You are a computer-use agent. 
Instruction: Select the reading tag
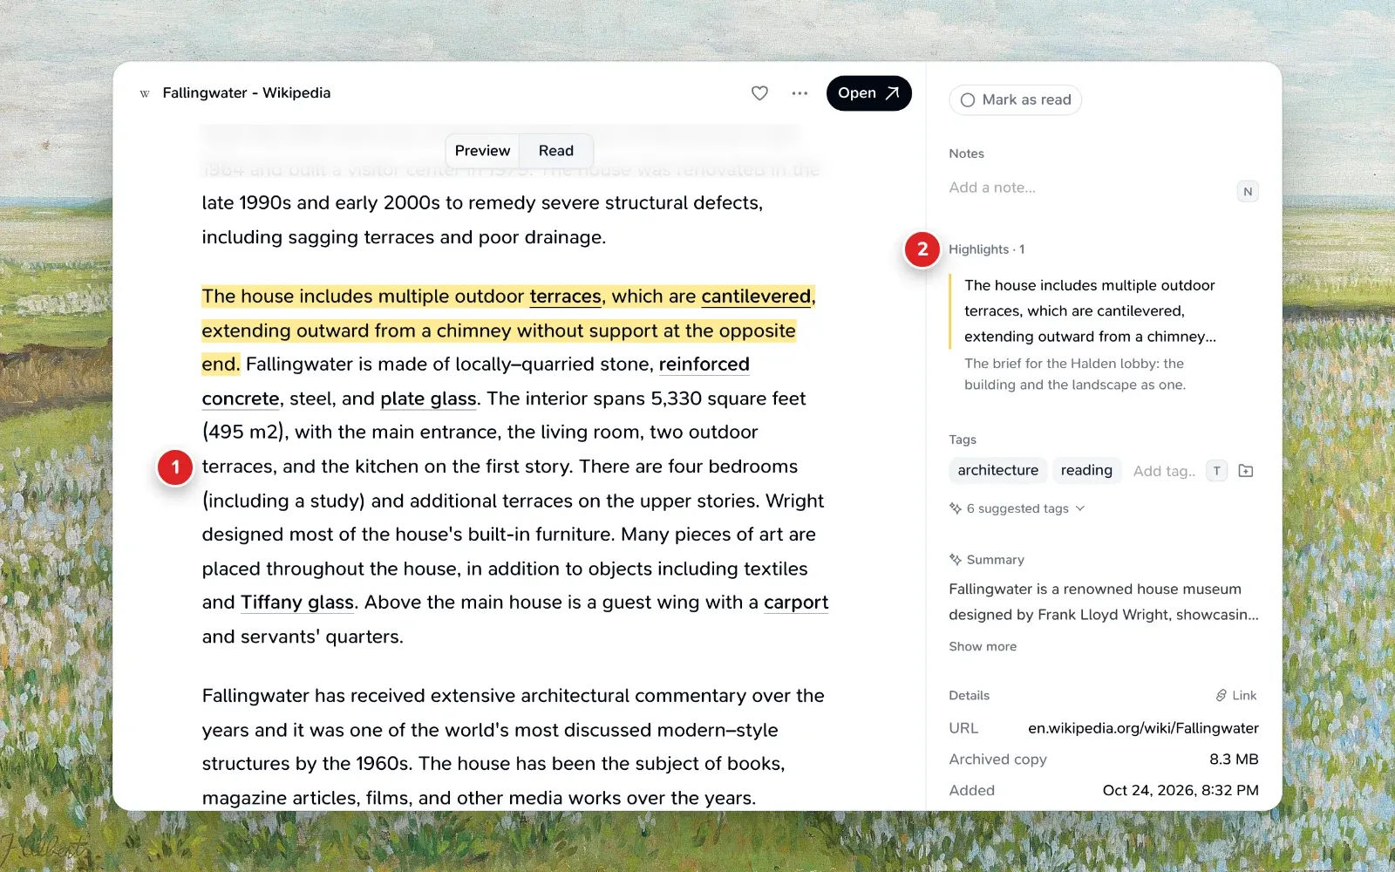point(1086,471)
